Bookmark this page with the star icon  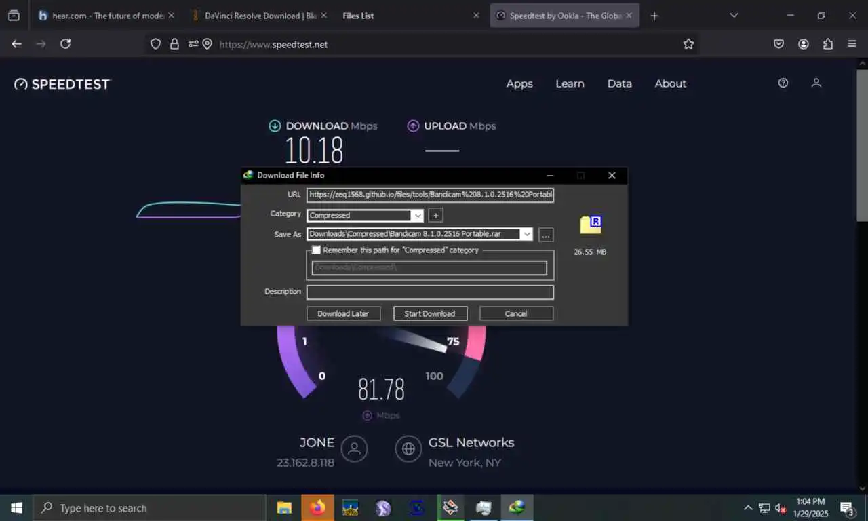[688, 44]
